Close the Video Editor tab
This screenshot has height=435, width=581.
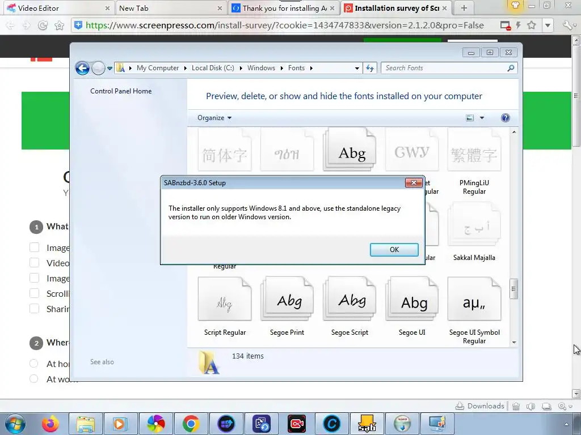[107, 8]
